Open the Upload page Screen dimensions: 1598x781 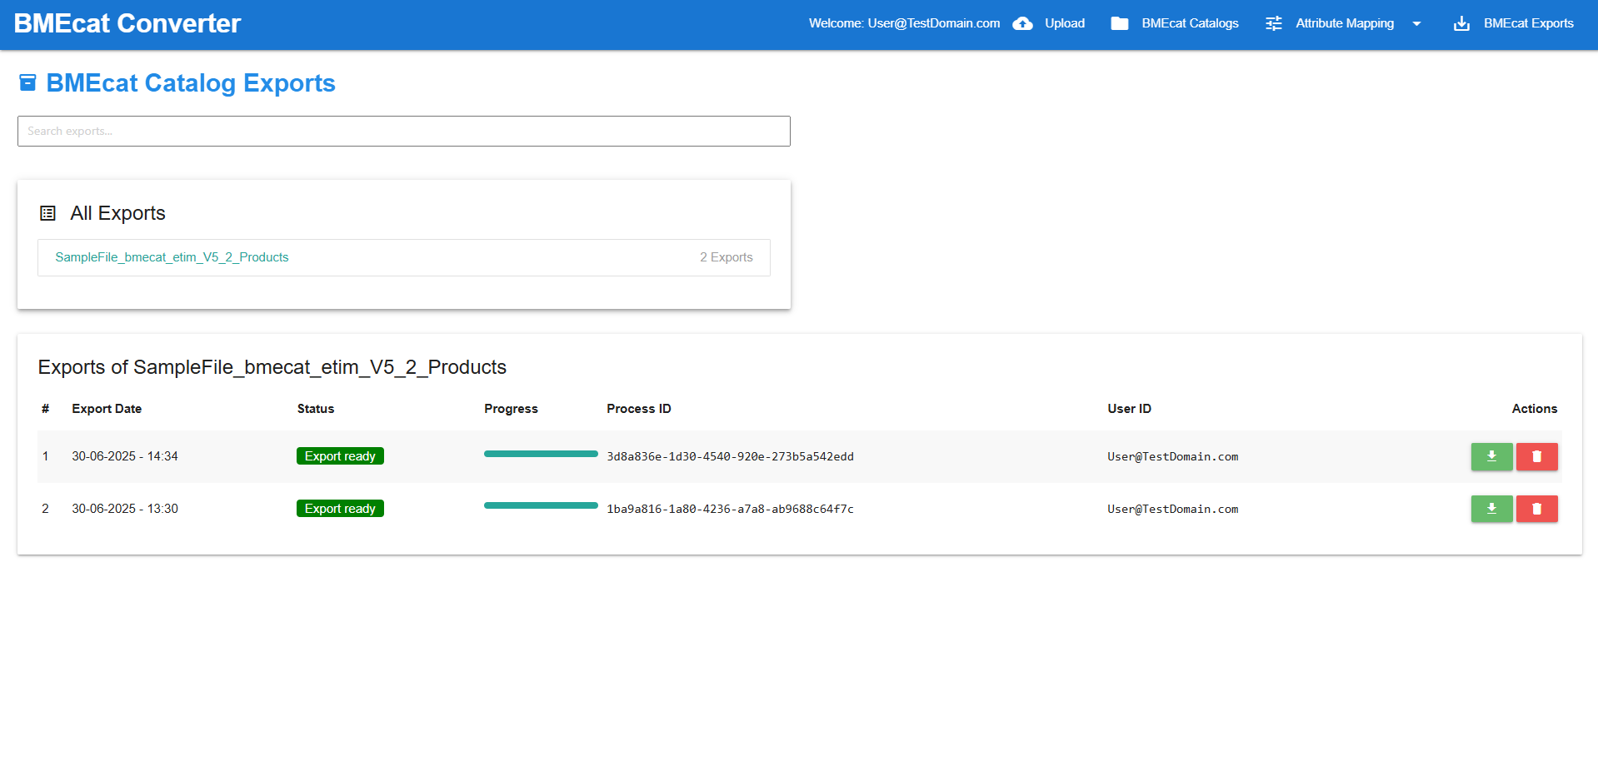point(1064,23)
